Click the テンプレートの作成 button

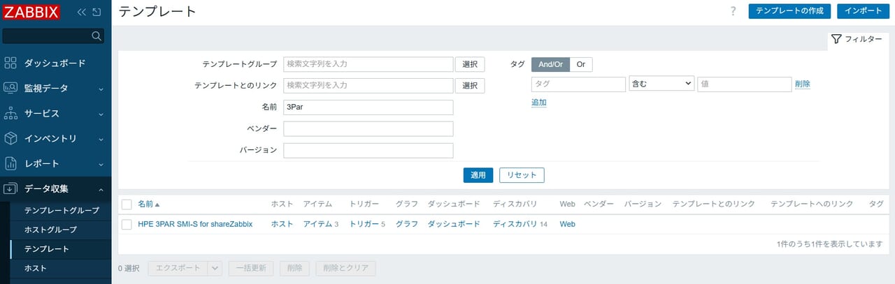click(x=789, y=11)
